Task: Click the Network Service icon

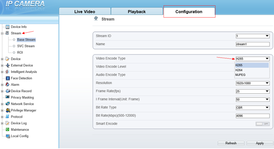Action: pos(7,104)
